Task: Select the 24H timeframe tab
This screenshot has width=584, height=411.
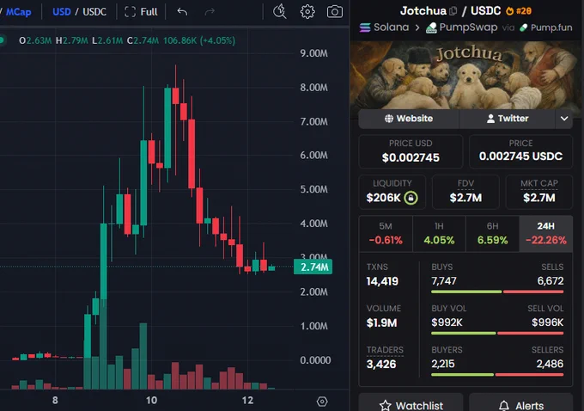Action: (545, 234)
